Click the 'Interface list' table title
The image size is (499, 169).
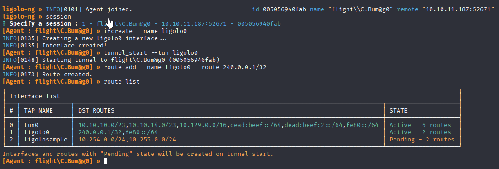[x=35, y=96]
